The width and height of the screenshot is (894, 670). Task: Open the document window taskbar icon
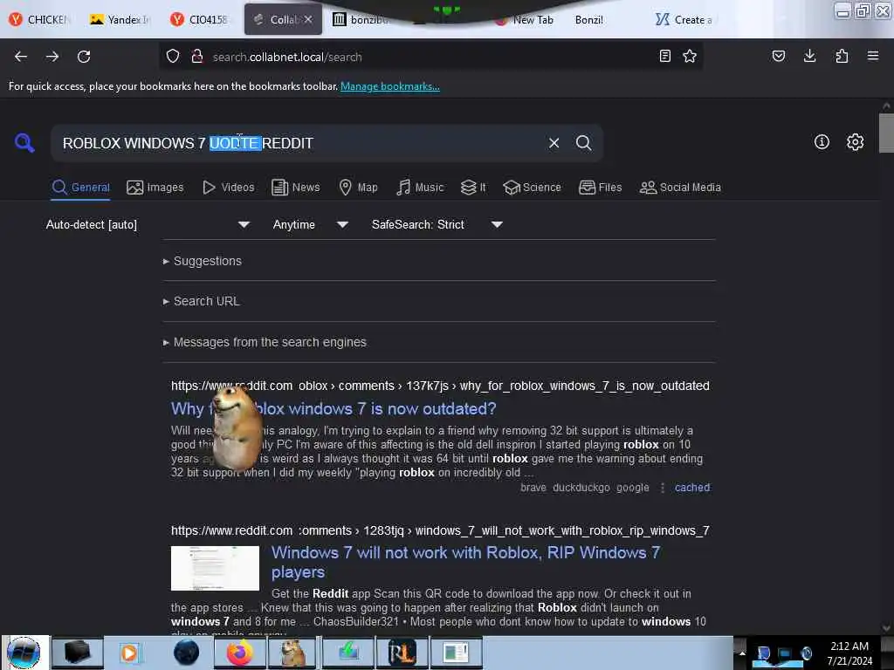[456, 653]
